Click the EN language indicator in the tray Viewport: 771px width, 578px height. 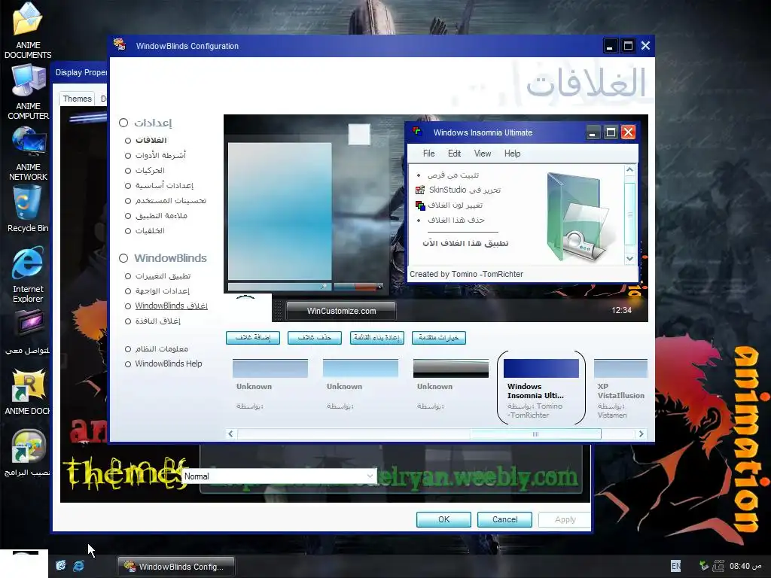(676, 566)
